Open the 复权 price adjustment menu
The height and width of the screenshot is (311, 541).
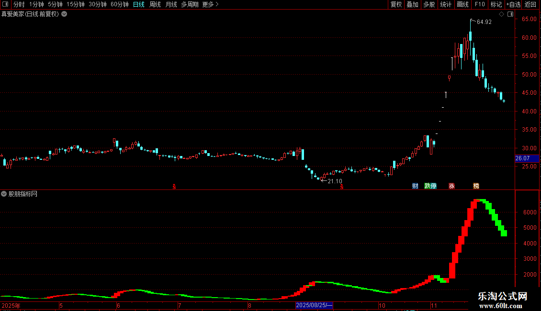click(x=396, y=4)
